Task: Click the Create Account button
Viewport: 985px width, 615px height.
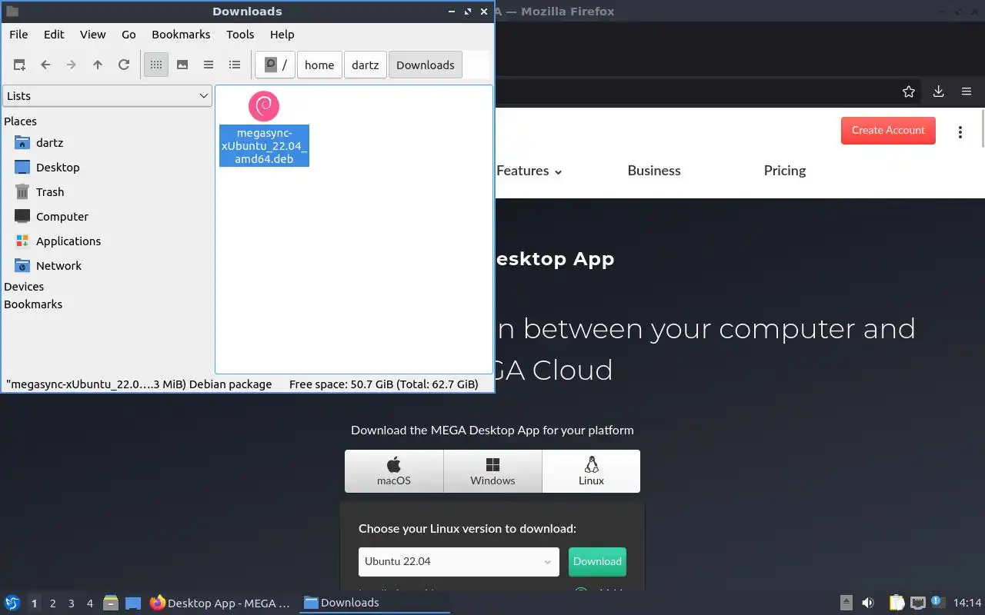Action: coord(888,131)
